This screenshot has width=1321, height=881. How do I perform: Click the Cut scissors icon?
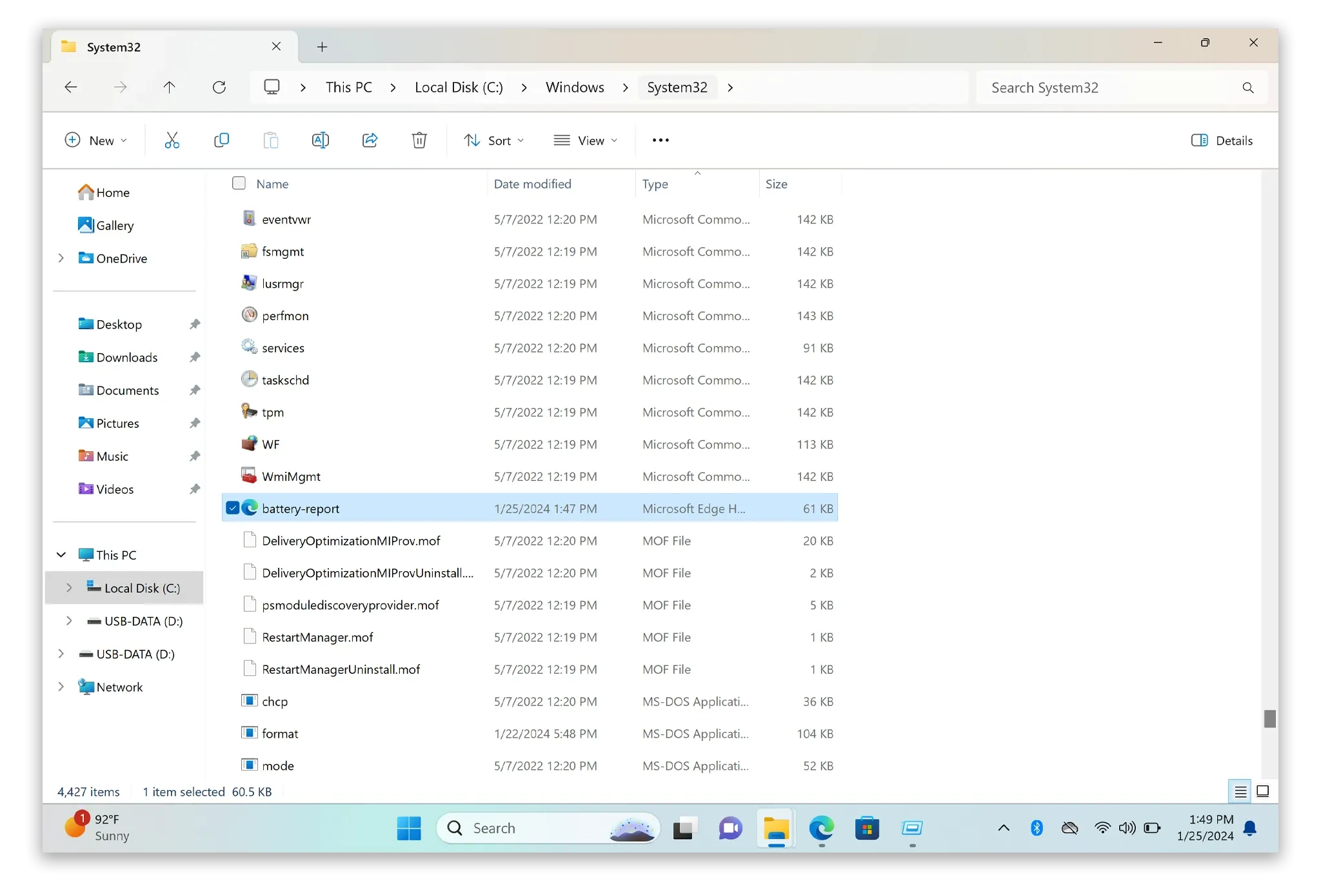172,140
